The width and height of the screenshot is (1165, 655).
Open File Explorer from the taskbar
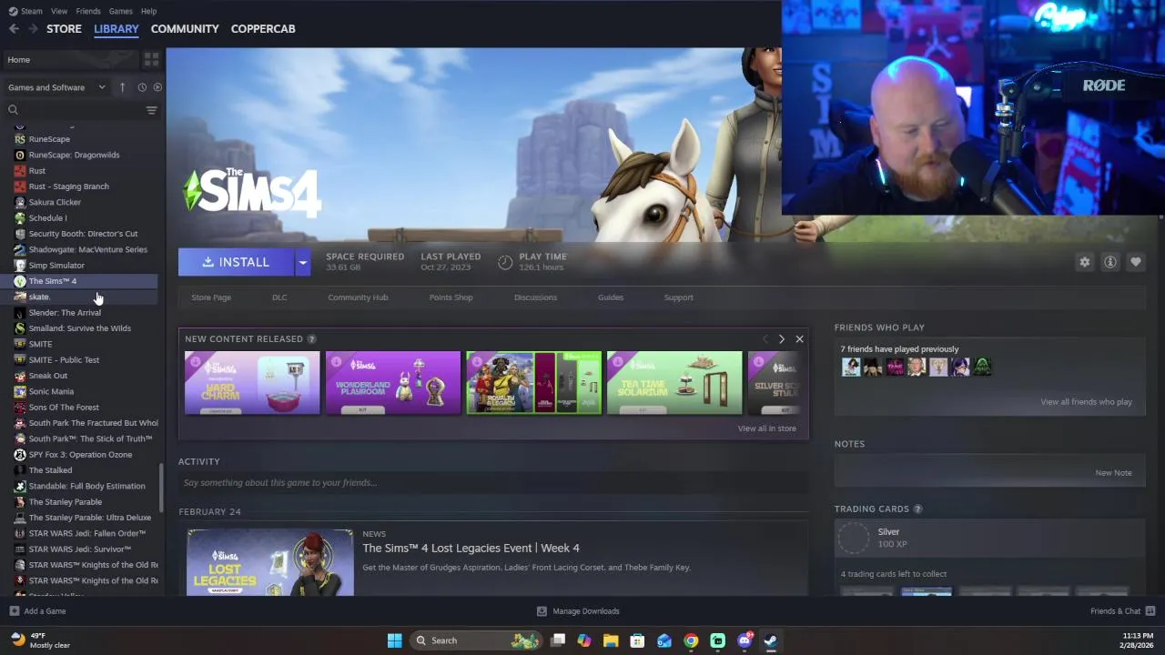611,640
